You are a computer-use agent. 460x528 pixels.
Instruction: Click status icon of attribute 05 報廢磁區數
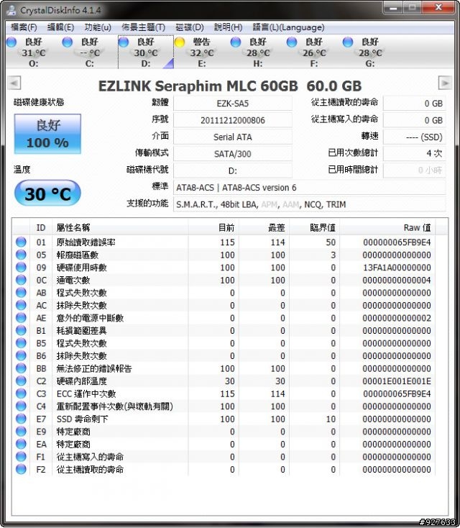[x=21, y=255]
